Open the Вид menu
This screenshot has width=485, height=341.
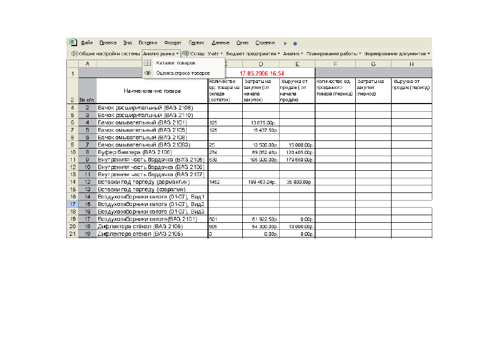tap(128, 43)
